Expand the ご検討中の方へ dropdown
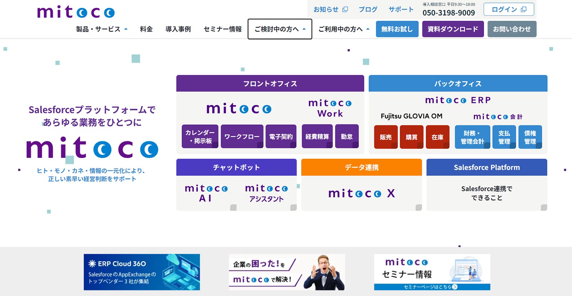Image resolution: width=572 pixels, height=296 pixels. 280,29
